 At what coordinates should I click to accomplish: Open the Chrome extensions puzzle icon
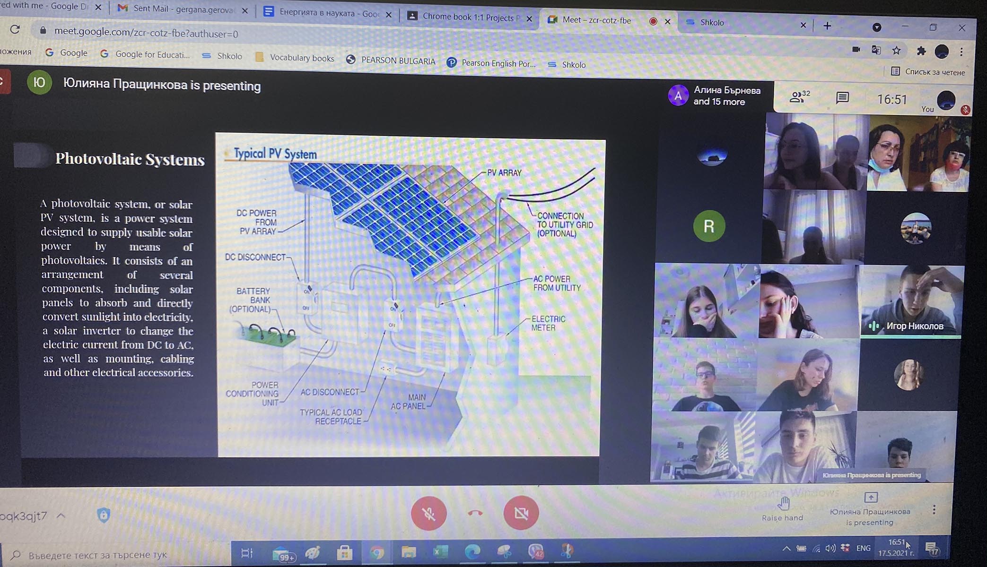point(921,51)
